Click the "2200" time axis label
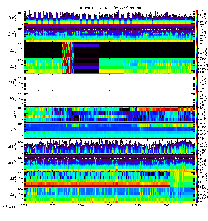The image size is (208, 221). [x=195, y=205]
